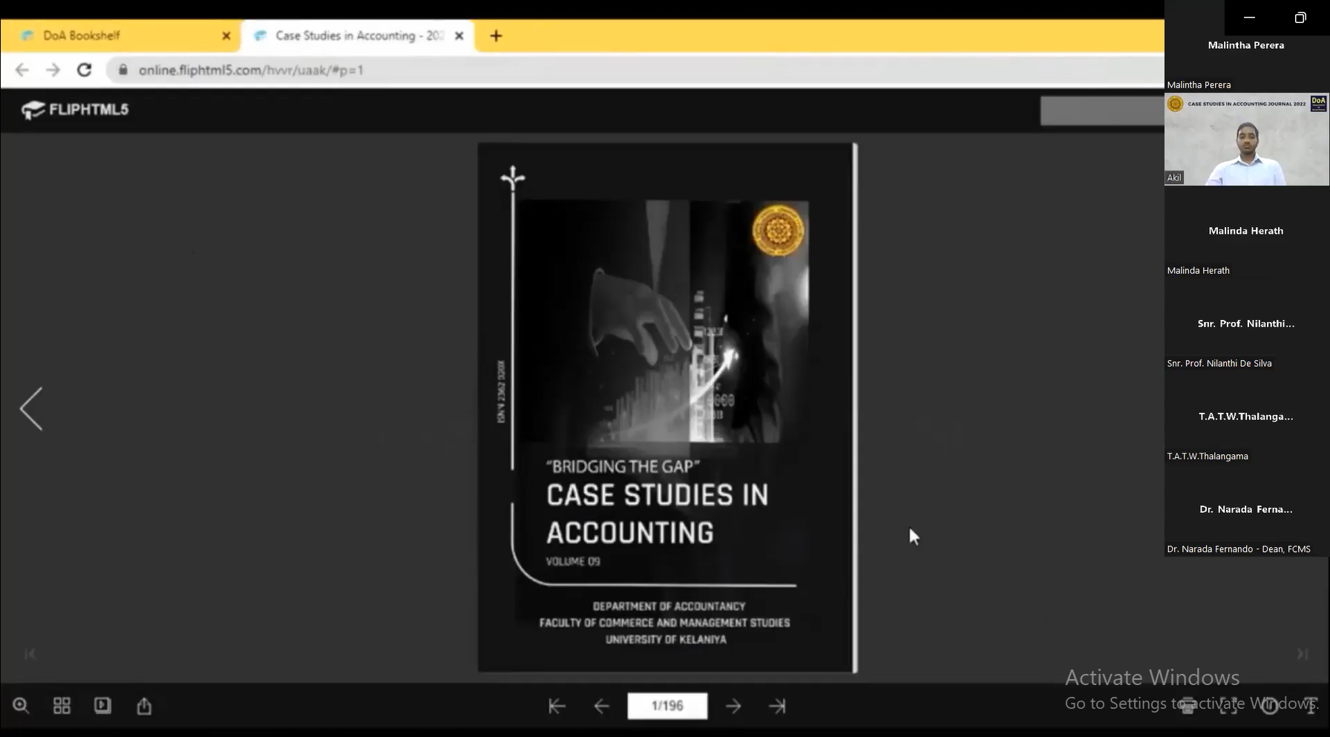
Task: Click the large left chevron beside the book
Action: click(x=31, y=408)
